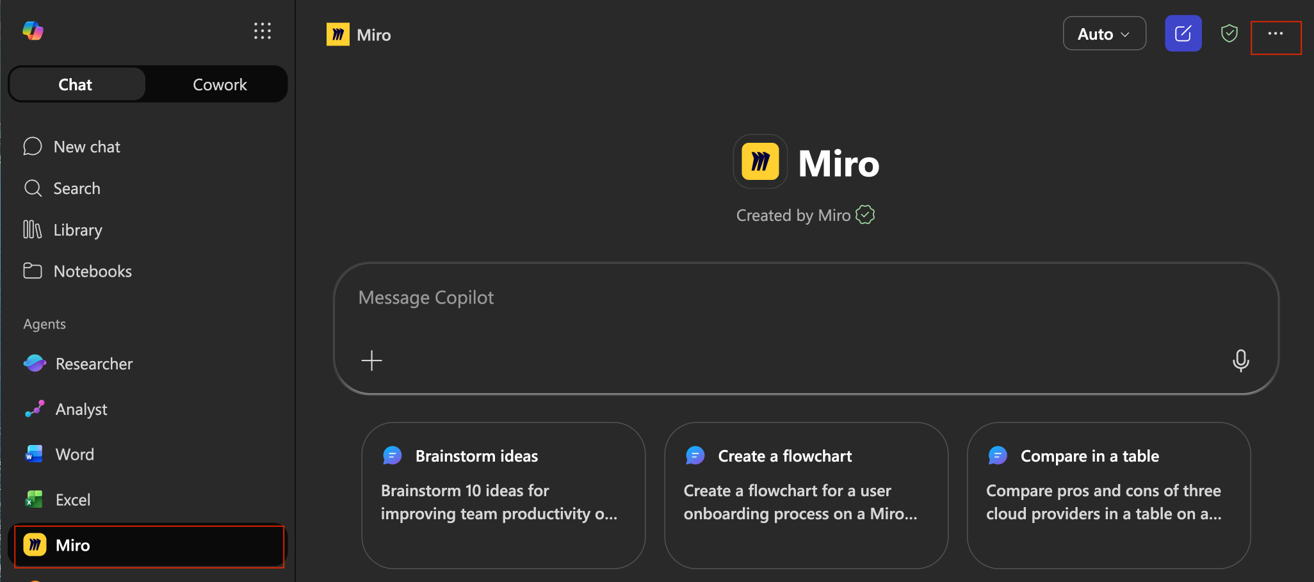Click the Agents section label
Image resolution: width=1314 pixels, height=582 pixels.
(x=45, y=324)
